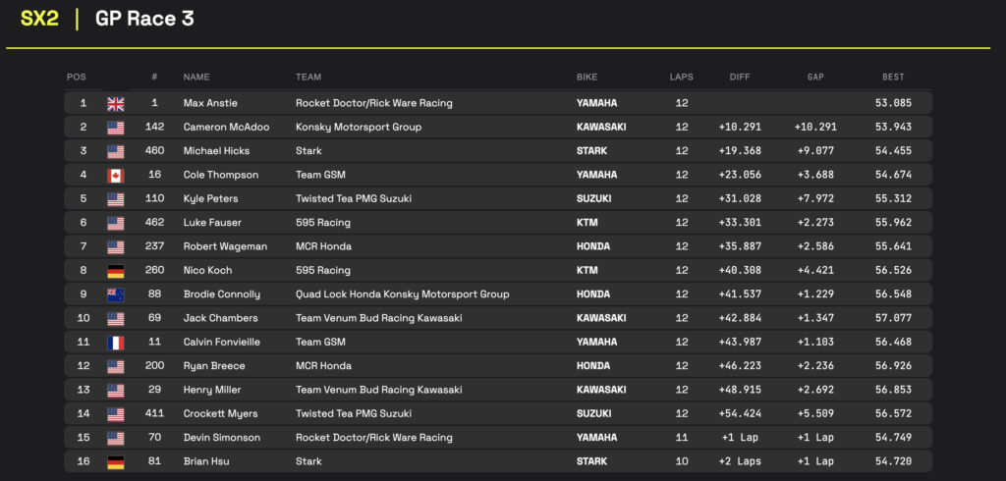Click the US flag beside Crockett Myers
This screenshot has width=1006, height=481.
(116, 414)
